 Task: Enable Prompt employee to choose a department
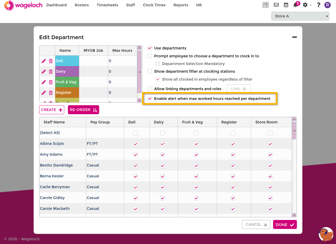point(150,56)
